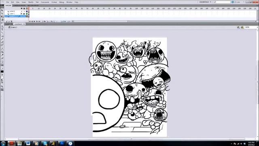The image size is (259, 146).
Task: Select the Paint Bucket tool
Action: pos(2,52)
